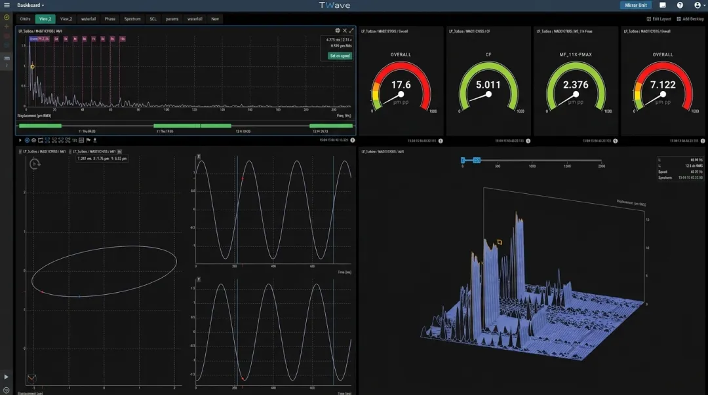This screenshot has height=395, width=708.
Task: Click the history clock icon at sidebar bottom
Action: [7, 390]
